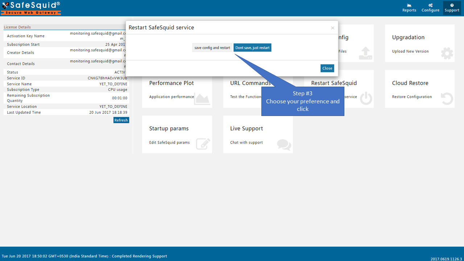Dismiss dialog with the X icon

click(332, 28)
